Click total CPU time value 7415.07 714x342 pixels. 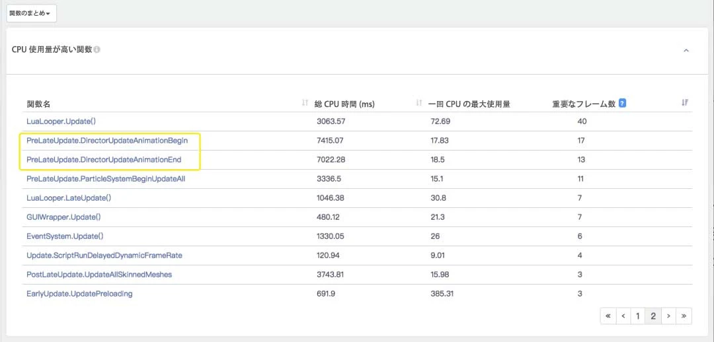click(x=330, y=141)
